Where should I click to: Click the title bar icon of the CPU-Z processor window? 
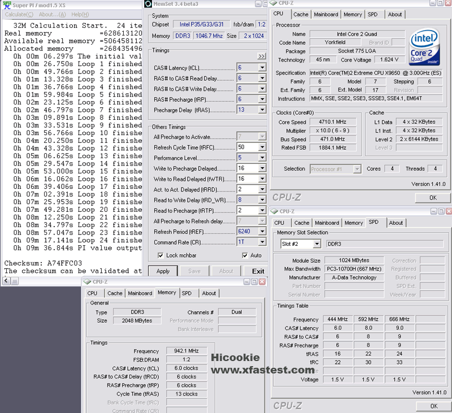(273, 3)
